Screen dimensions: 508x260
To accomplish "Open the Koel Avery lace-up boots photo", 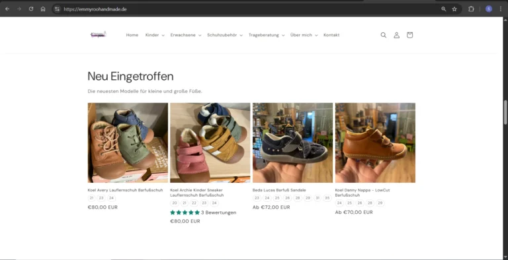I will tap(128, 143).
